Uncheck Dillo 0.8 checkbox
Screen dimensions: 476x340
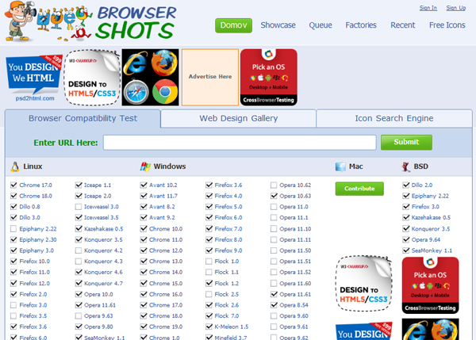point(13,207)
